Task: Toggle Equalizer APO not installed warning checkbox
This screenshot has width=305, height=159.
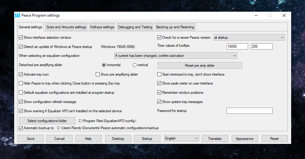Action: (x=21, y=111)
